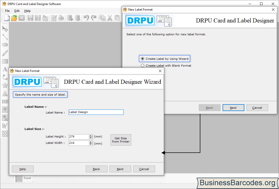This screenshot has width=279, height=189.
Task: Click Help button in the wizard dialog
Action: coord(23,169)
